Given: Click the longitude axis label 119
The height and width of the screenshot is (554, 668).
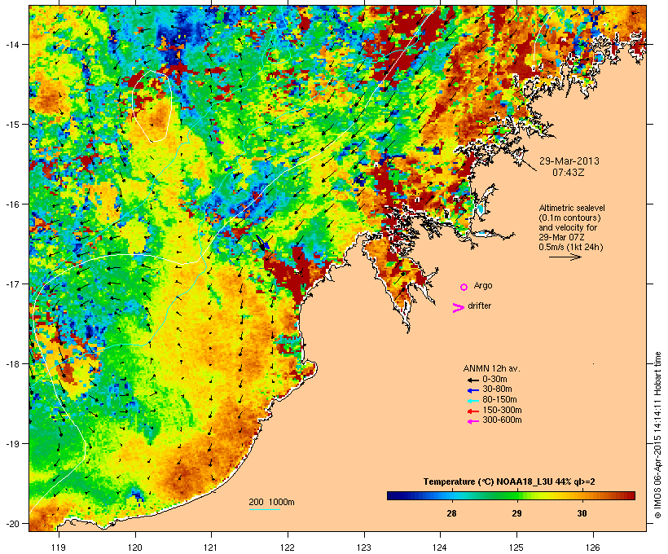Looking at the screenshot, I should (59, 547).
